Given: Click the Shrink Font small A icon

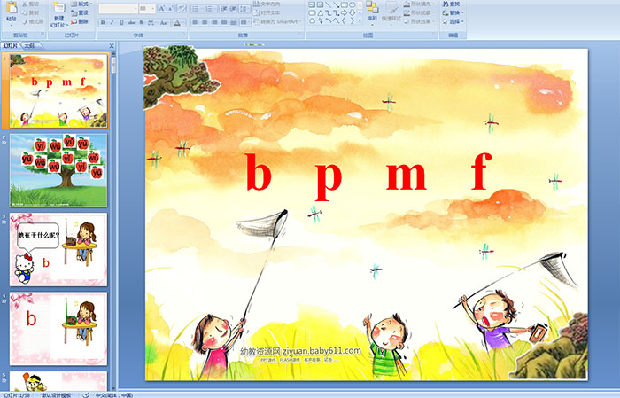Looking at the screenshot, I should click(171, 8).
